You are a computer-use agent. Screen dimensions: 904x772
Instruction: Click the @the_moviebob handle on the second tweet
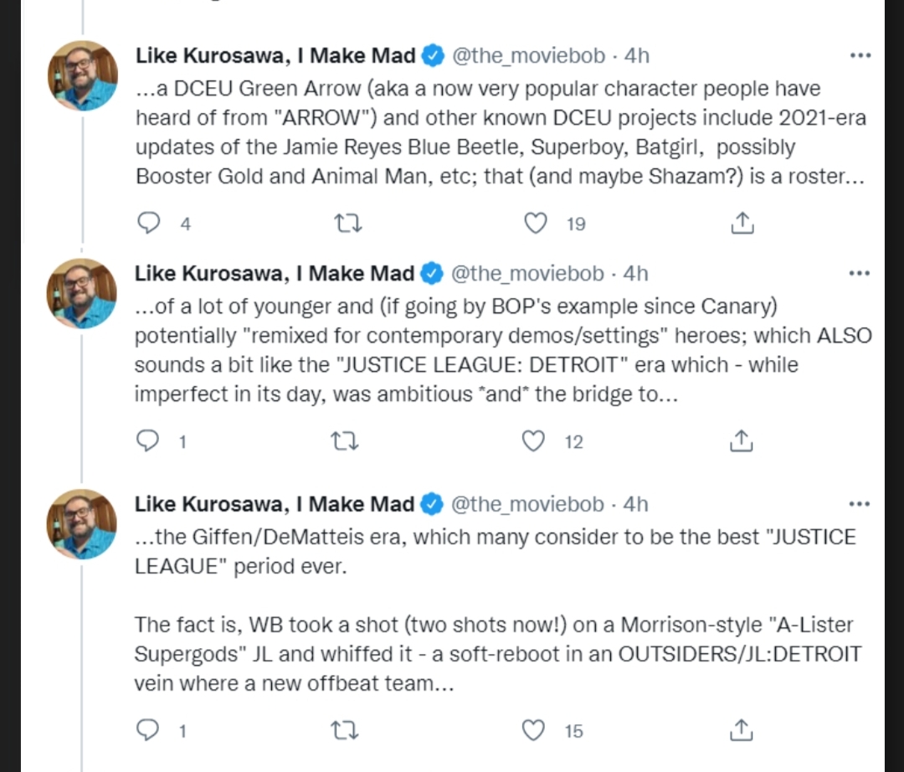tap(528, 274)
